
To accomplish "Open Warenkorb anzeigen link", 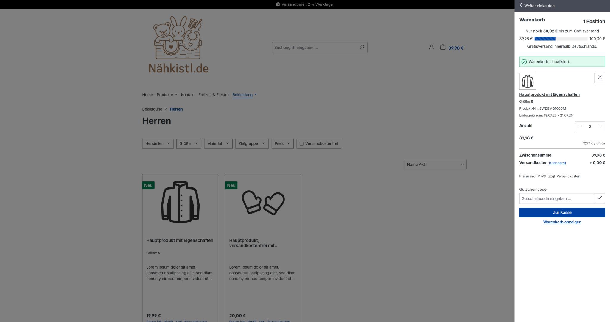I will coord(562,222).
